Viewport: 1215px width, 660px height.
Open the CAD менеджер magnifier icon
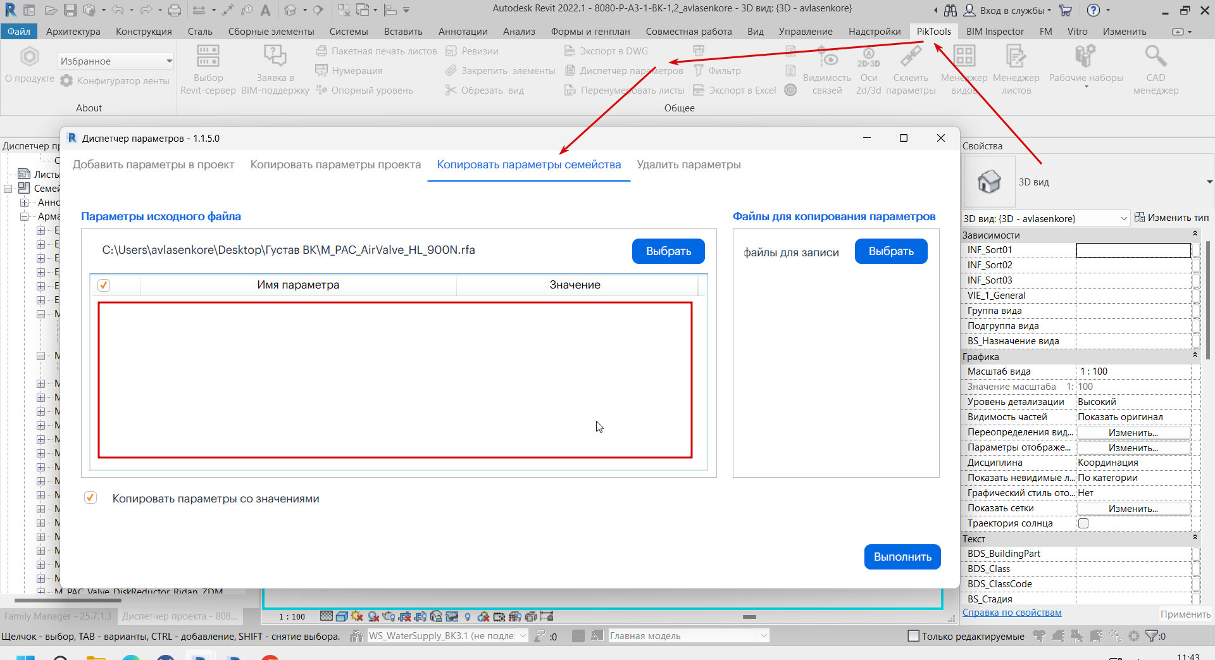(x=1156, y=57)
